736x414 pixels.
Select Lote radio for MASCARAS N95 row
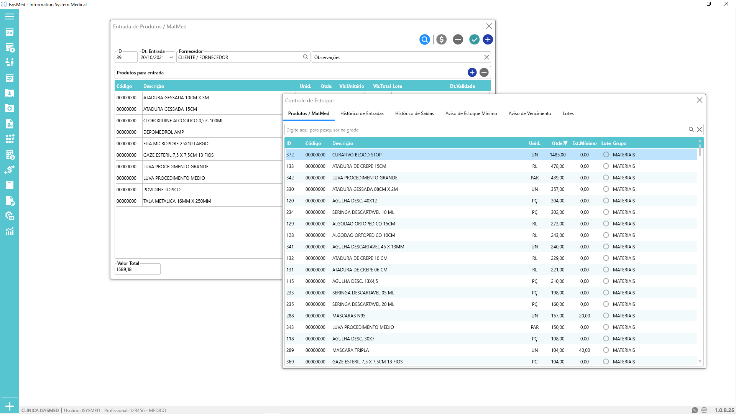606,316
